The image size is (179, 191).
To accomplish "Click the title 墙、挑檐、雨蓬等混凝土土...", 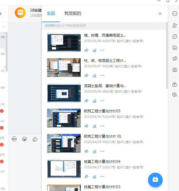I will 105,35.
